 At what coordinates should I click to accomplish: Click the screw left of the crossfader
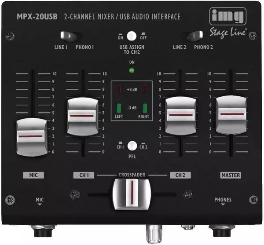click(75, 195)
